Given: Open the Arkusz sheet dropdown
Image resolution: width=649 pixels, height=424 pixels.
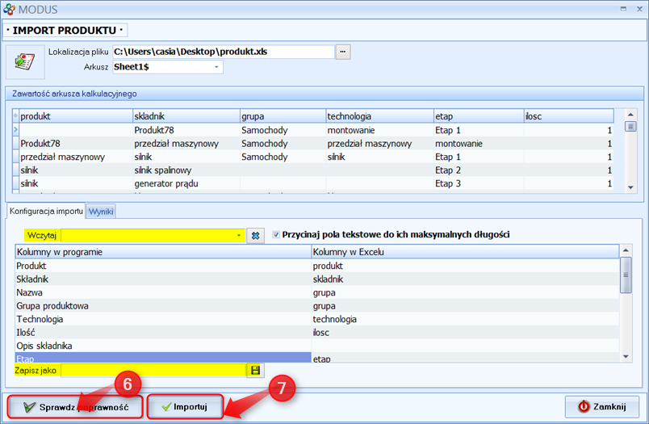Looking at the screenshot, I should [x=216, y=67].
